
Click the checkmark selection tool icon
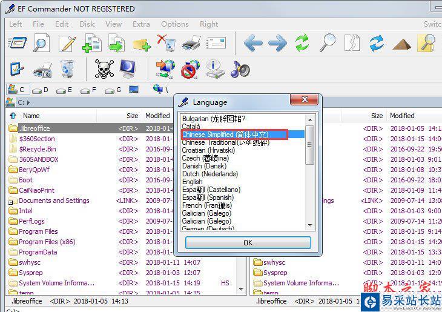(17, 69)
